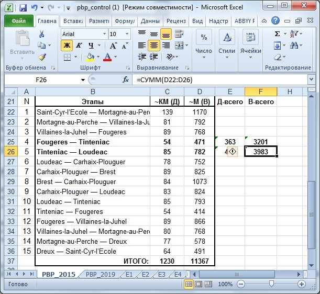The height and width of the screenshot is (294, 320).
Task: Click the zoom out minus button
Action: point(241,284)
